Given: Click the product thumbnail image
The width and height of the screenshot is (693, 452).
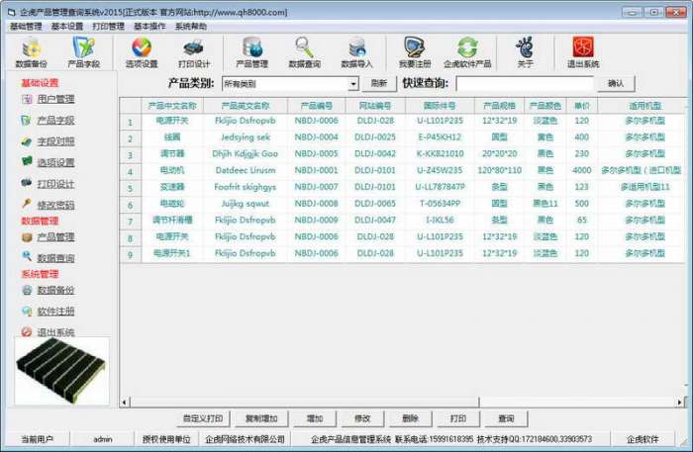Looking at the screenshot, I should [x=61, y=371].
